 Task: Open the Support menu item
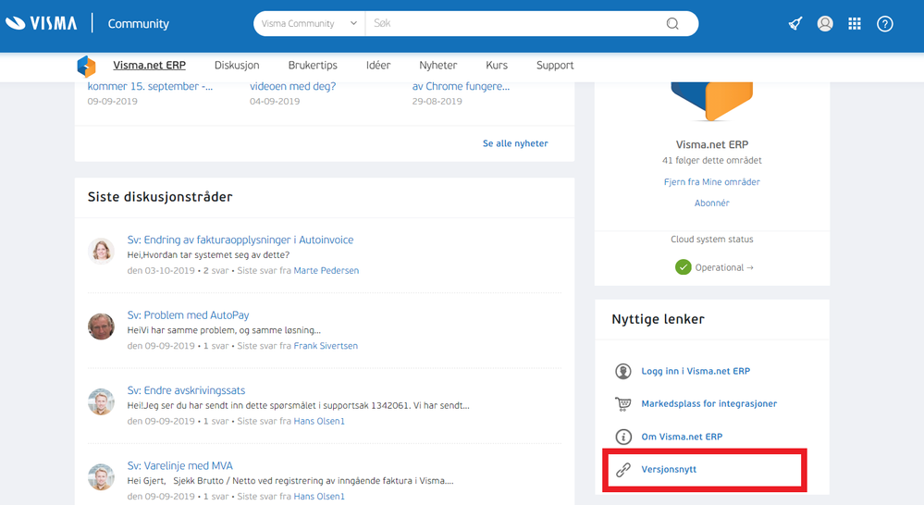(x=555, y=66)
